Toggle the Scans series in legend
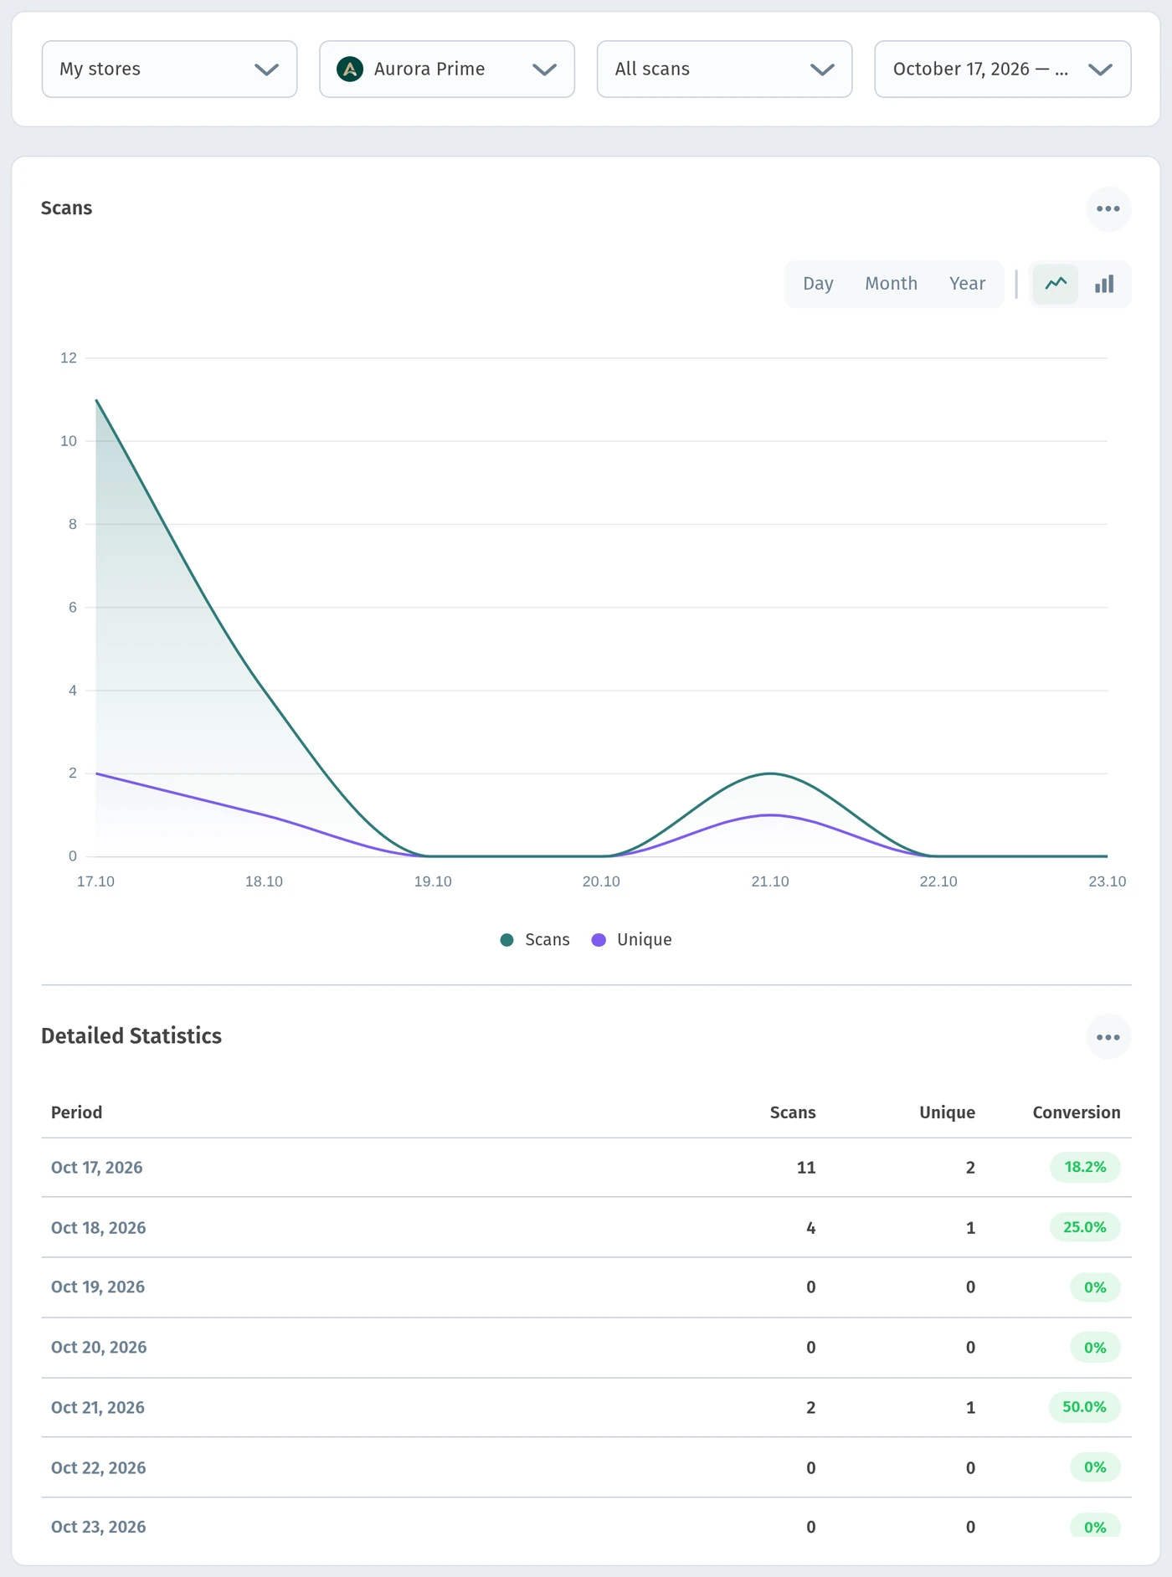This screenshot has width=1172, height=1577. (535, 940)
